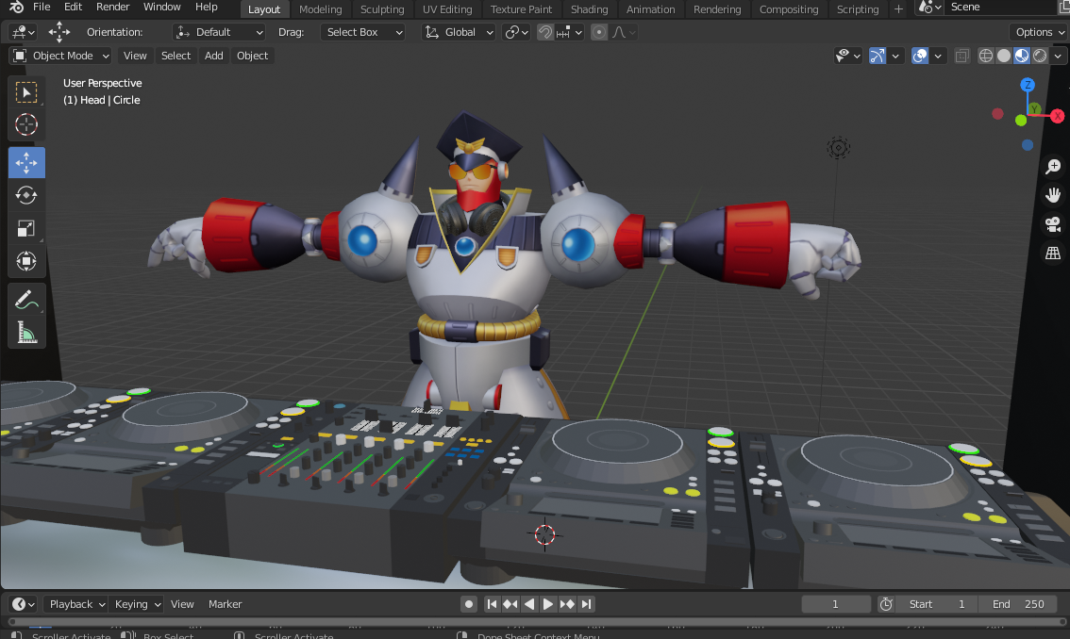Open the Edit menu
Image resolution: width=1070 pixels, height=639 pixels.
73,7
